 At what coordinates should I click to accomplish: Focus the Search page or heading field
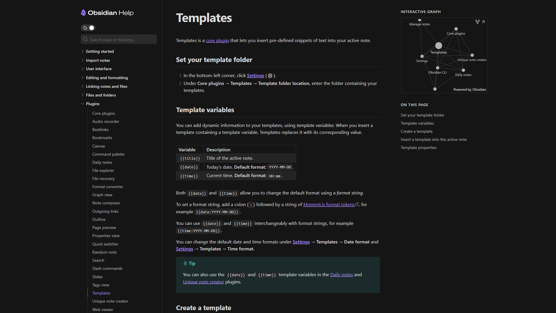point(119,39)
